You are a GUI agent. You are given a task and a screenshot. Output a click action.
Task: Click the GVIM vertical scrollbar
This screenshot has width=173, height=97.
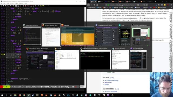pos(85,47)
